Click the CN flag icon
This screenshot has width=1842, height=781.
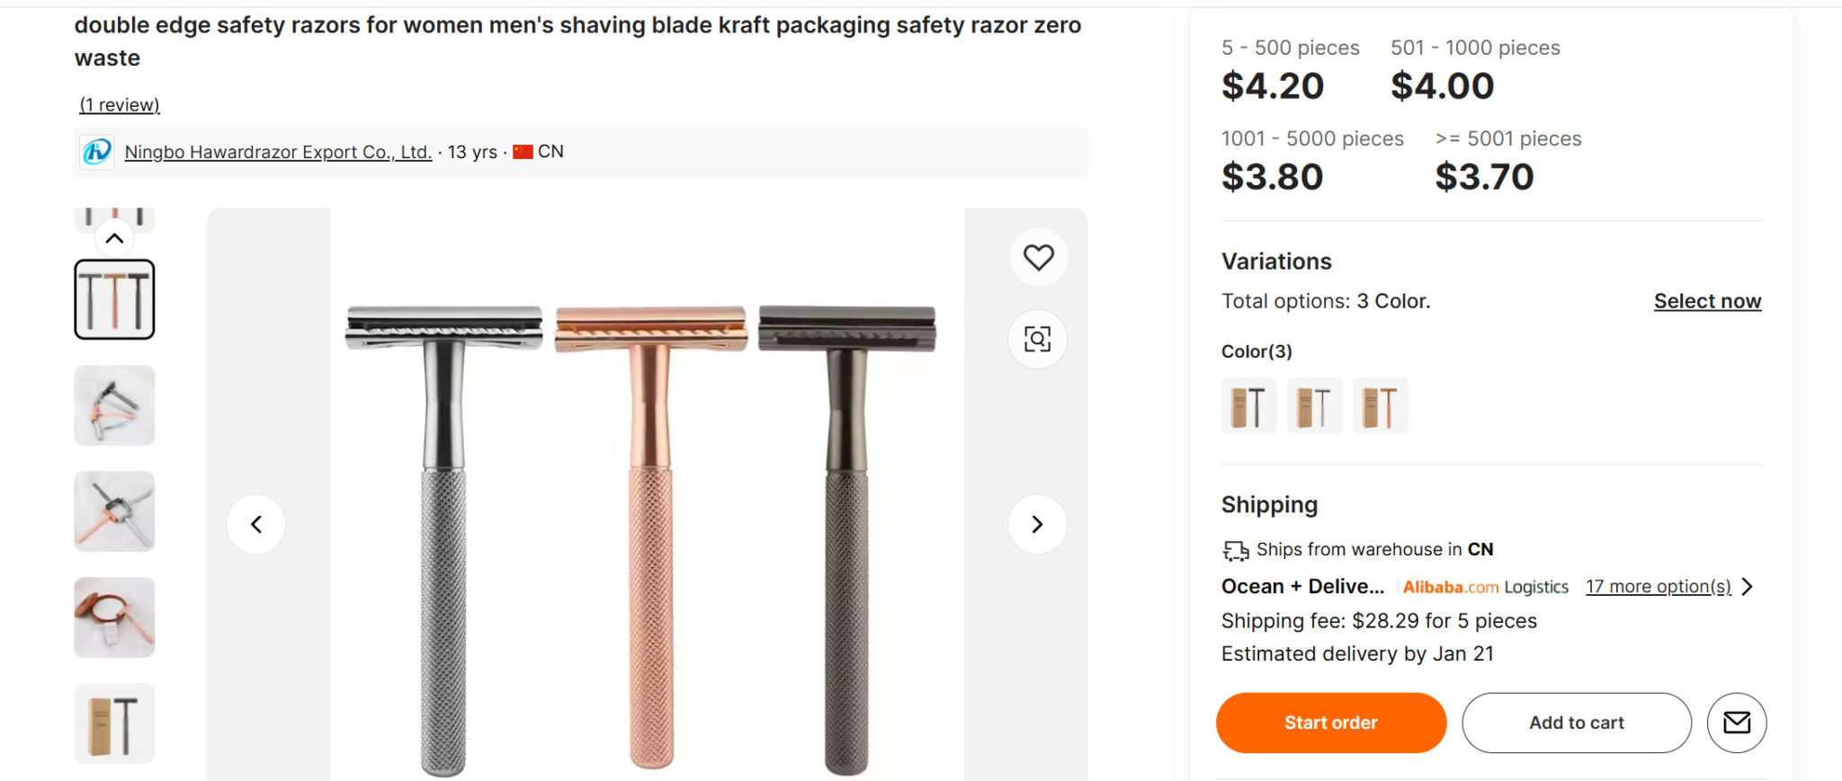pos(525,151)
